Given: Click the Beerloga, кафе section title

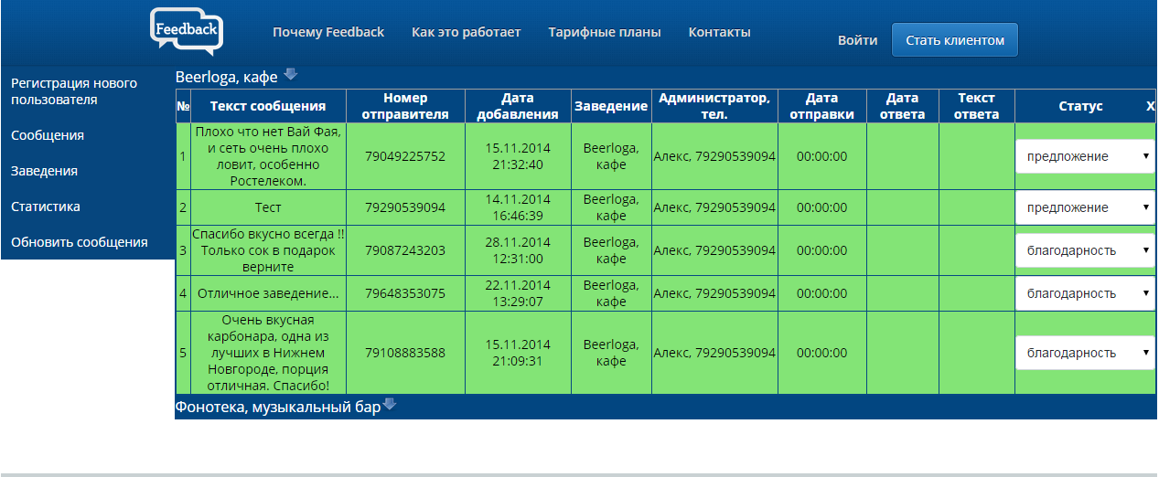Looking at the screenshot, I should (227, 77).
